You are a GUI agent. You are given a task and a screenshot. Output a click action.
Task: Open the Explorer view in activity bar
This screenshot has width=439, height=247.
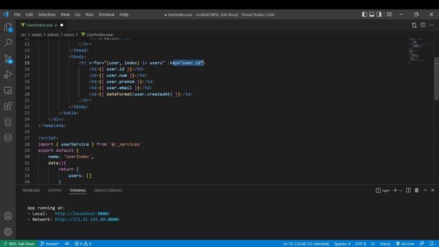[8, 27]
